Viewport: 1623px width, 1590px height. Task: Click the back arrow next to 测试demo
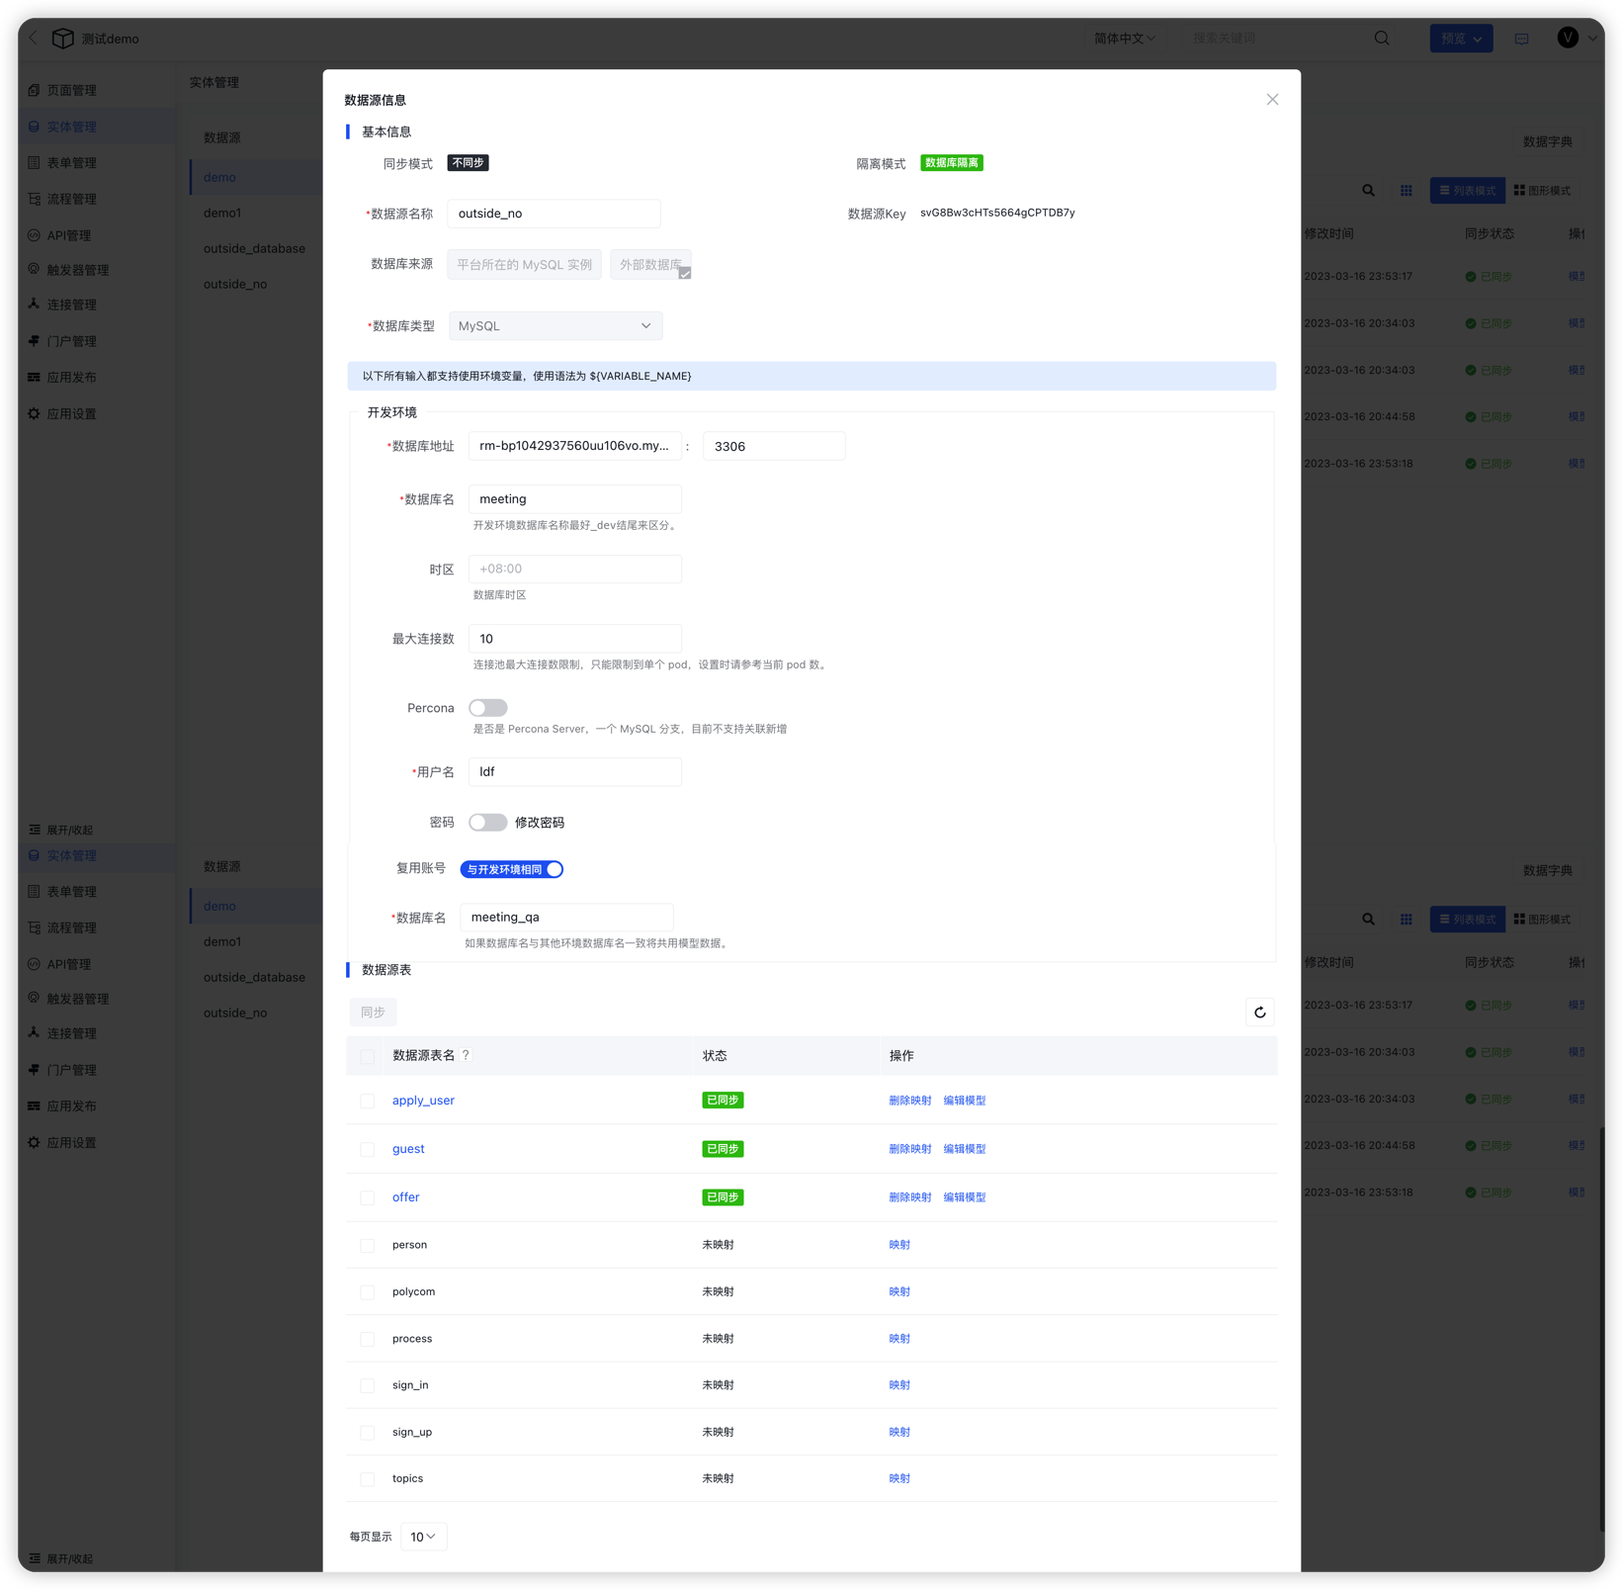(34, 39)
